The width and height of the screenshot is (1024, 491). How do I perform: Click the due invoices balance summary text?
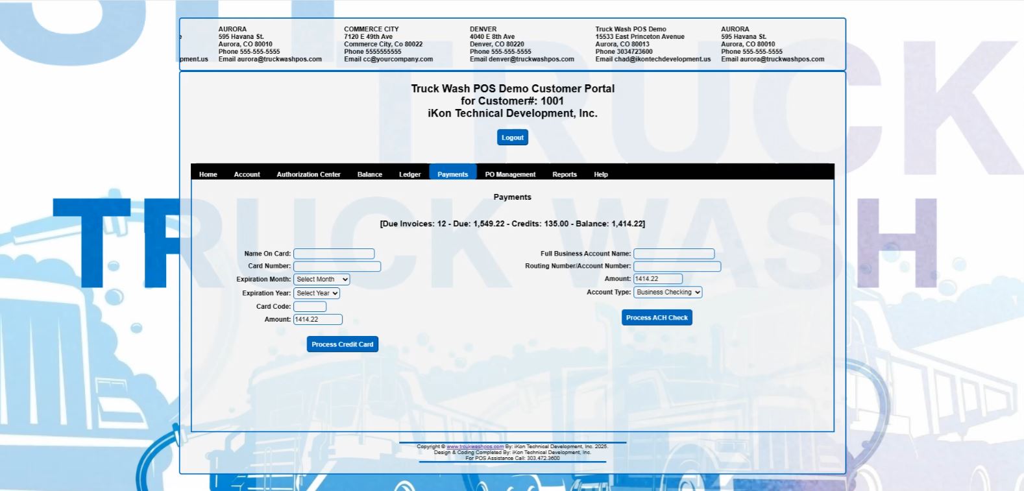[513, 224]
